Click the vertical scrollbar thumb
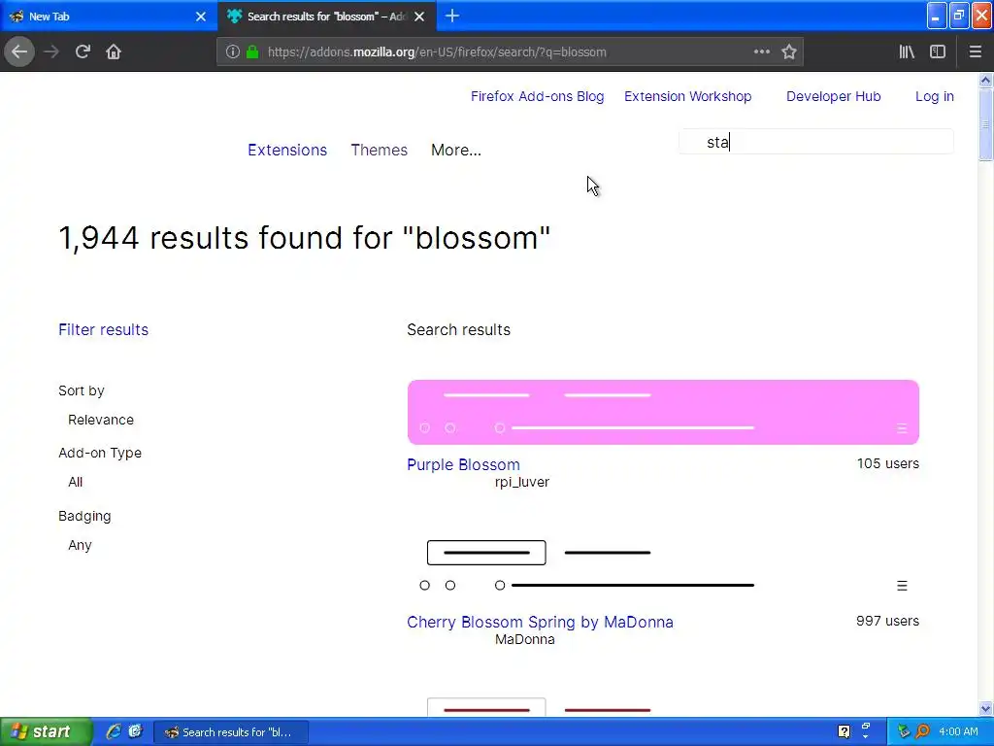 [985, 124]
